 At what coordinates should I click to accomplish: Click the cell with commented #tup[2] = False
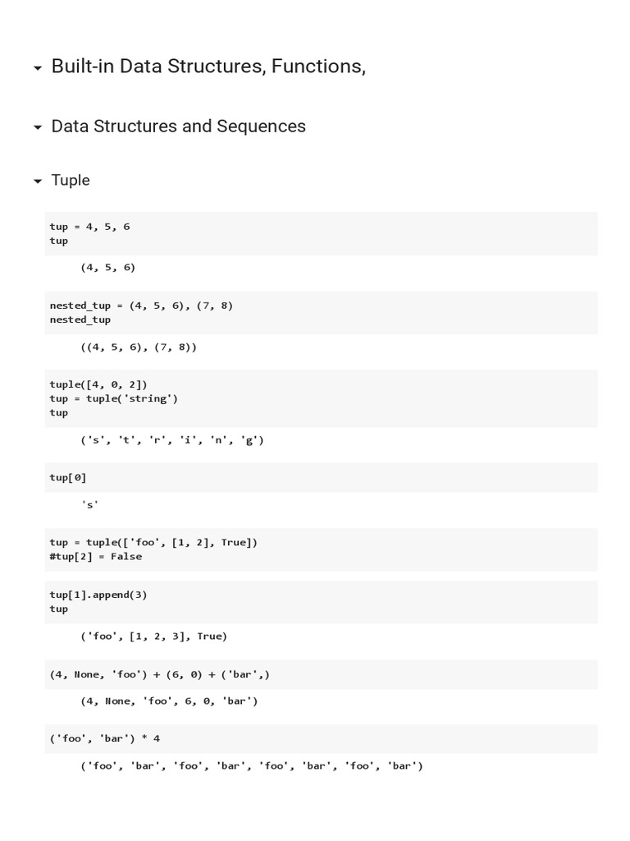point(321,549)
